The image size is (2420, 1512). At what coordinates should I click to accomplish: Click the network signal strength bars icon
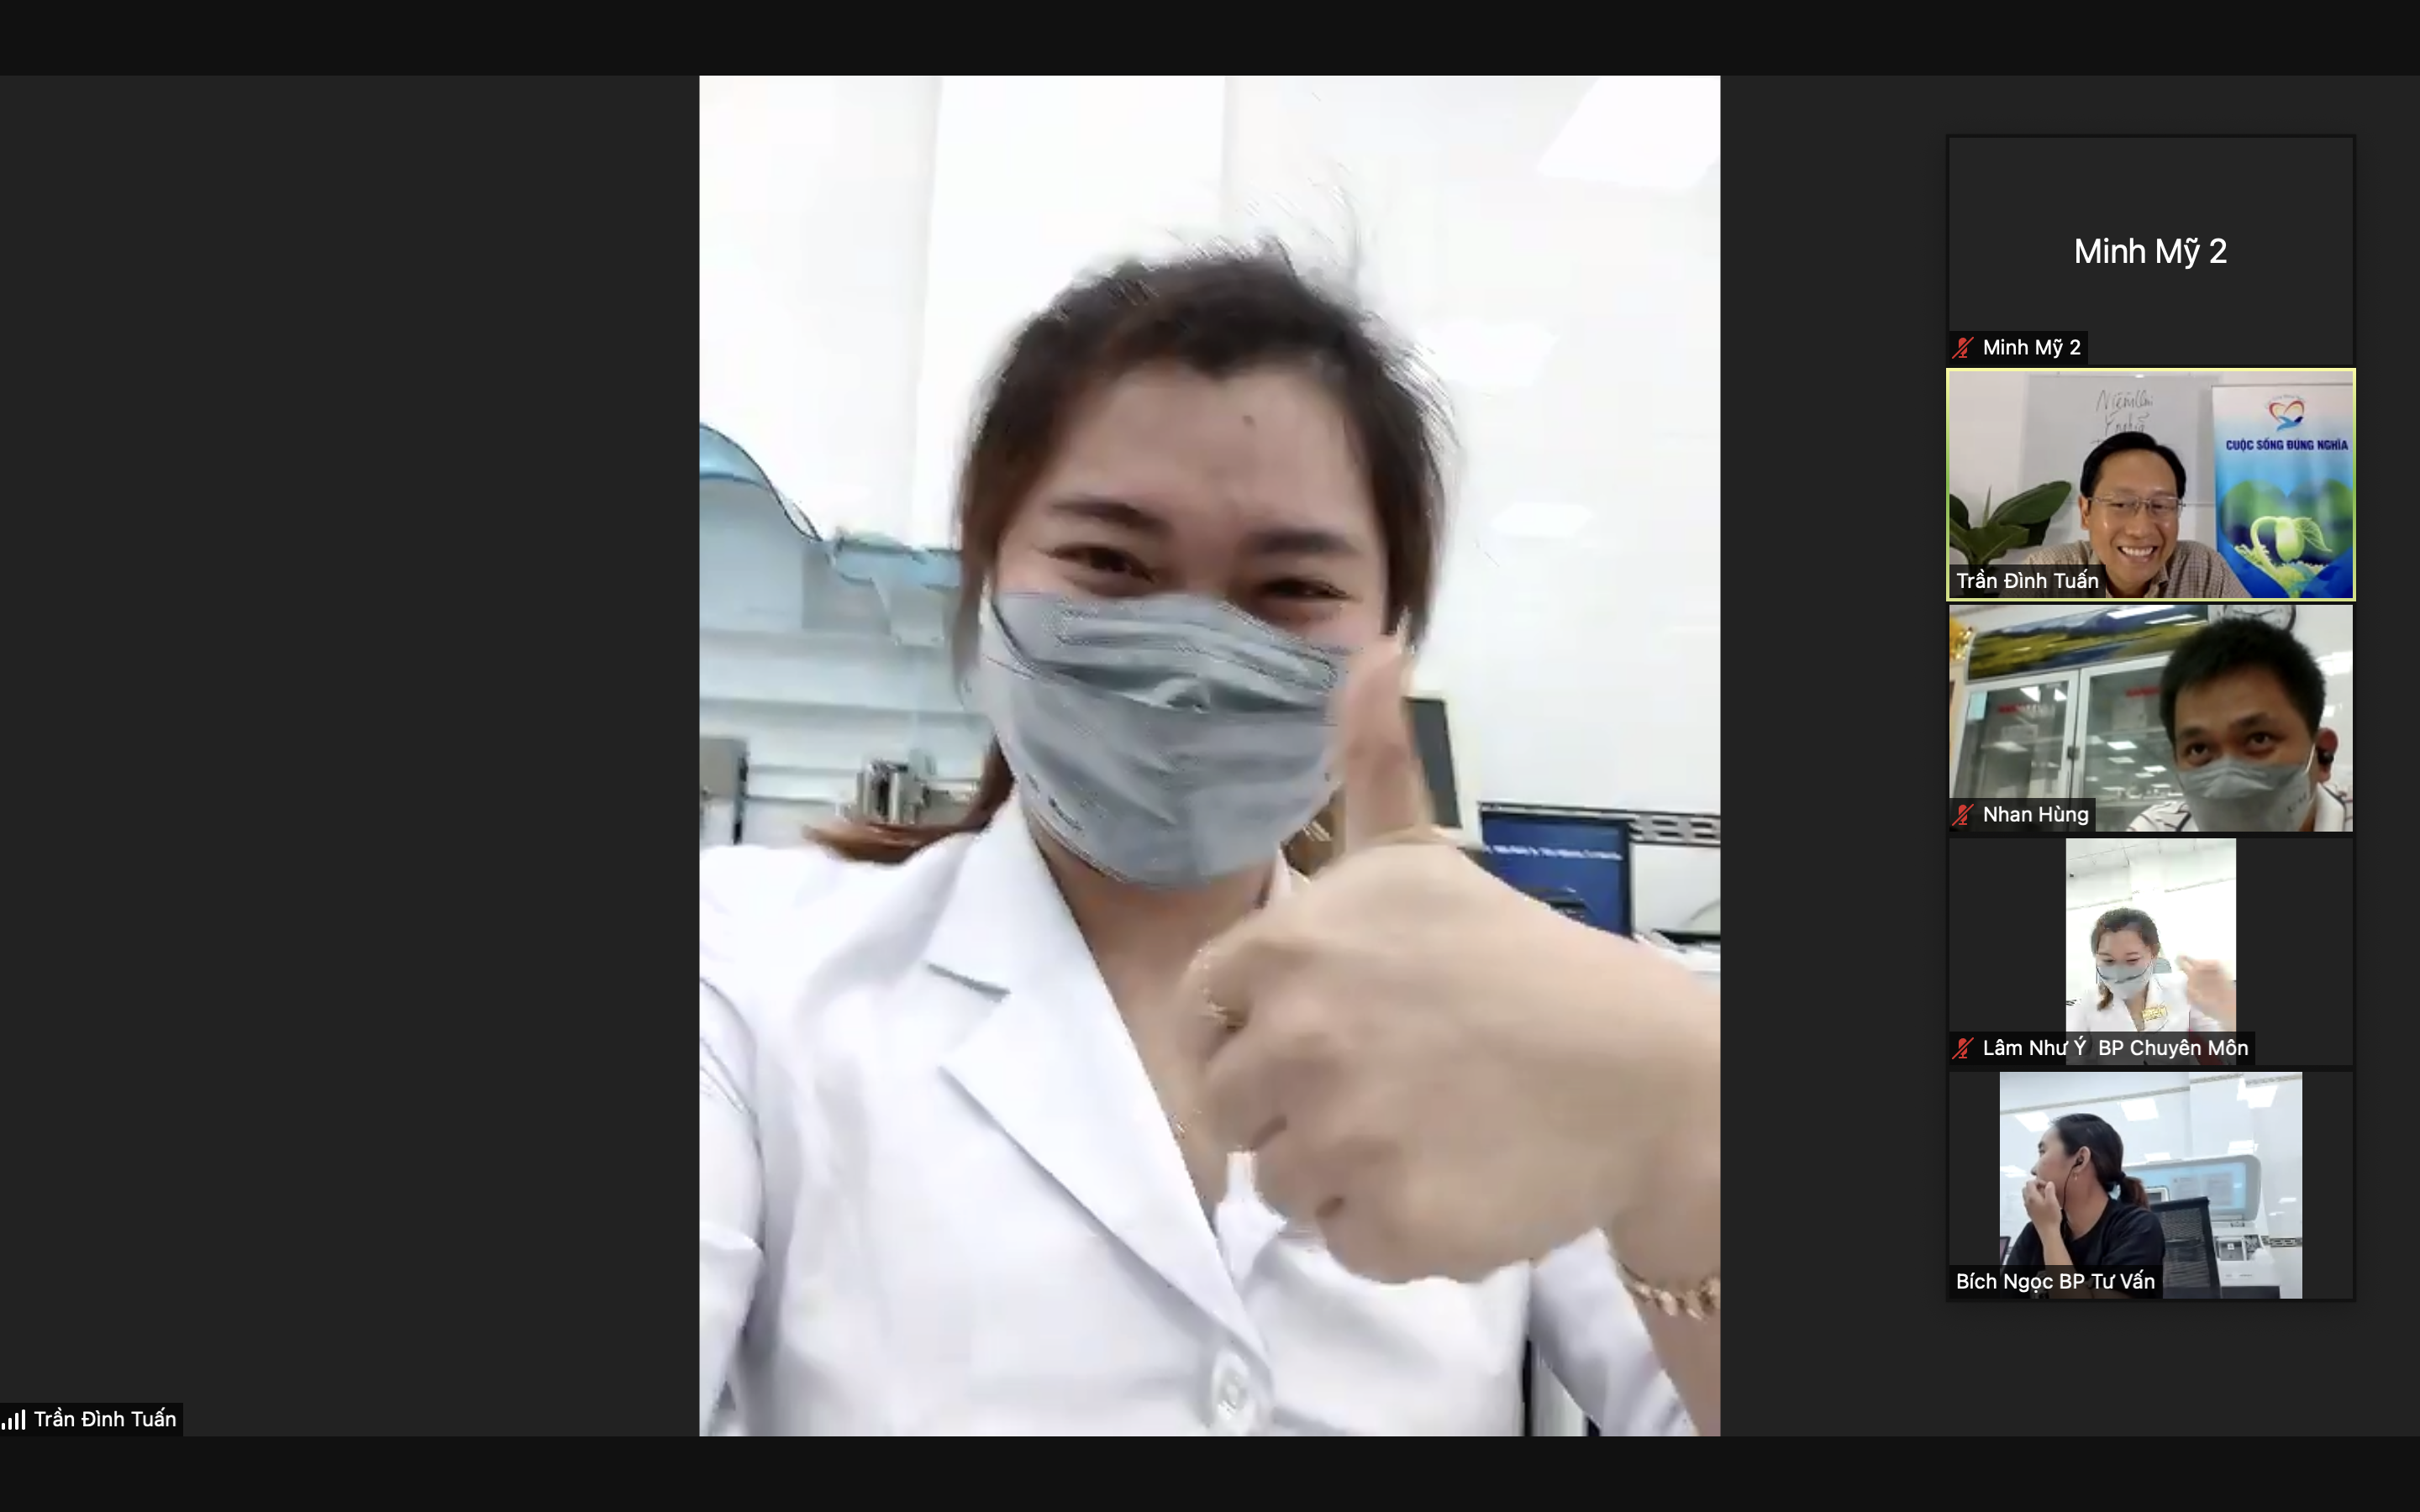pos(14,1419)
